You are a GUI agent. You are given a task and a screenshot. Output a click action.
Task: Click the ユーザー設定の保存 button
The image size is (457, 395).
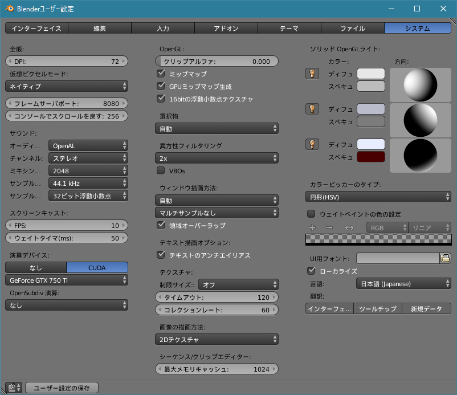tap(62, 388)
